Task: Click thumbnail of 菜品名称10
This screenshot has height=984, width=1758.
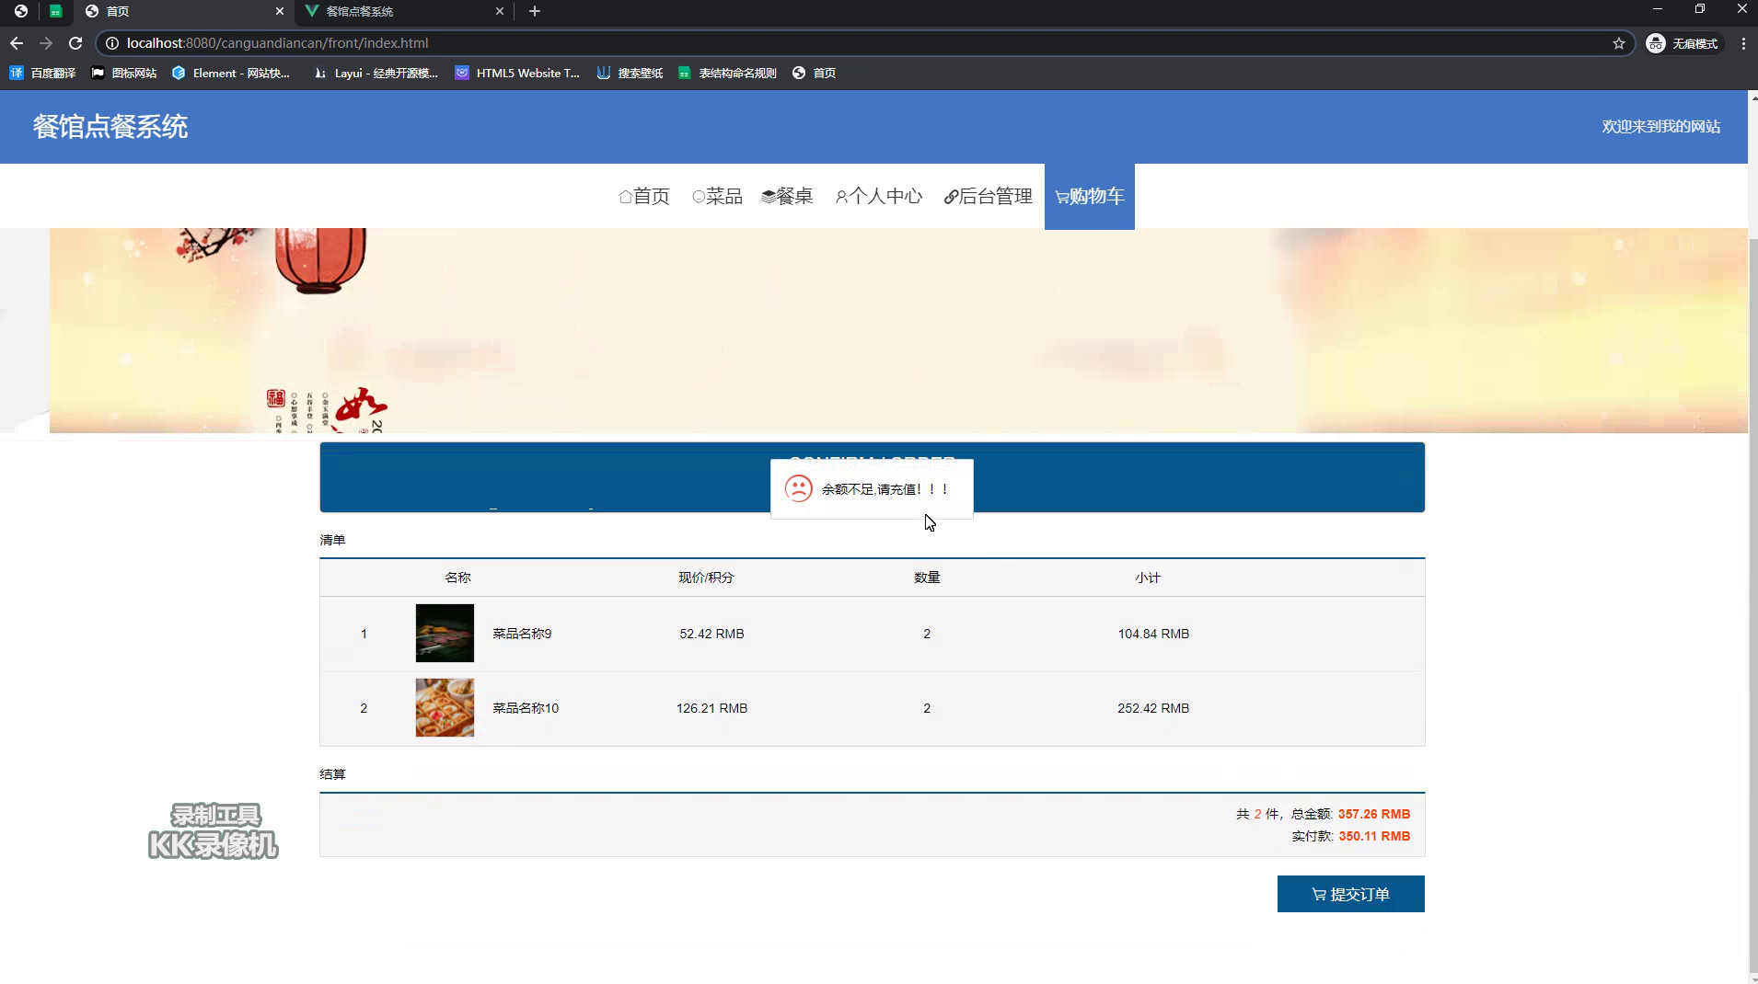Action: pos(445,707)
